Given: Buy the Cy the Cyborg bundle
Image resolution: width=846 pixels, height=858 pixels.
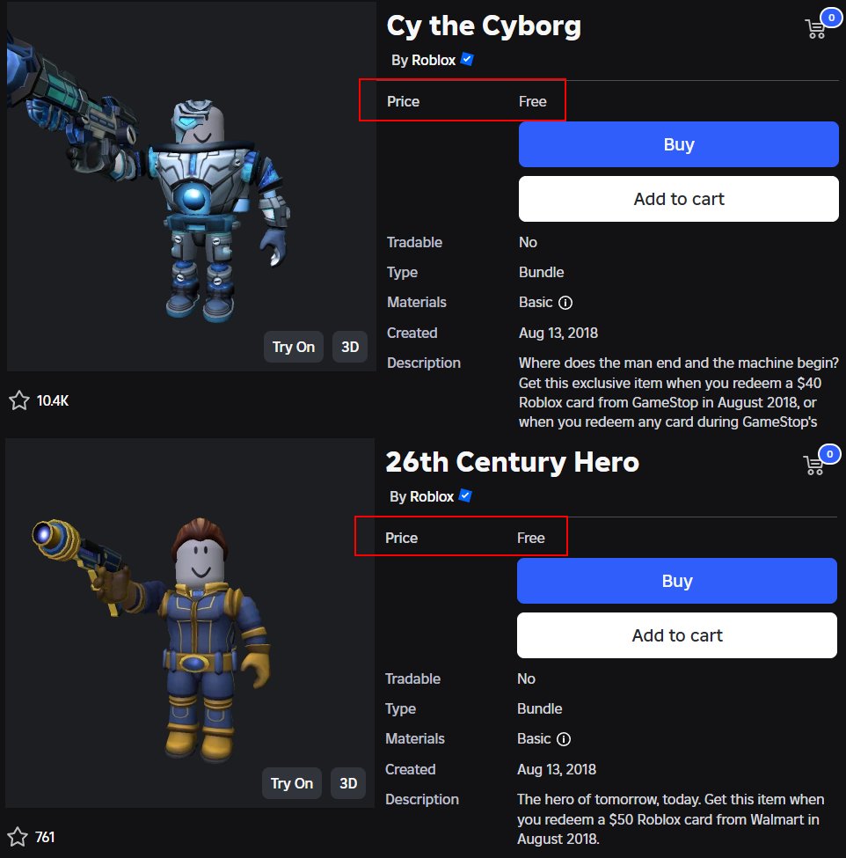Looking at the screenshot, I should [679, 144].
